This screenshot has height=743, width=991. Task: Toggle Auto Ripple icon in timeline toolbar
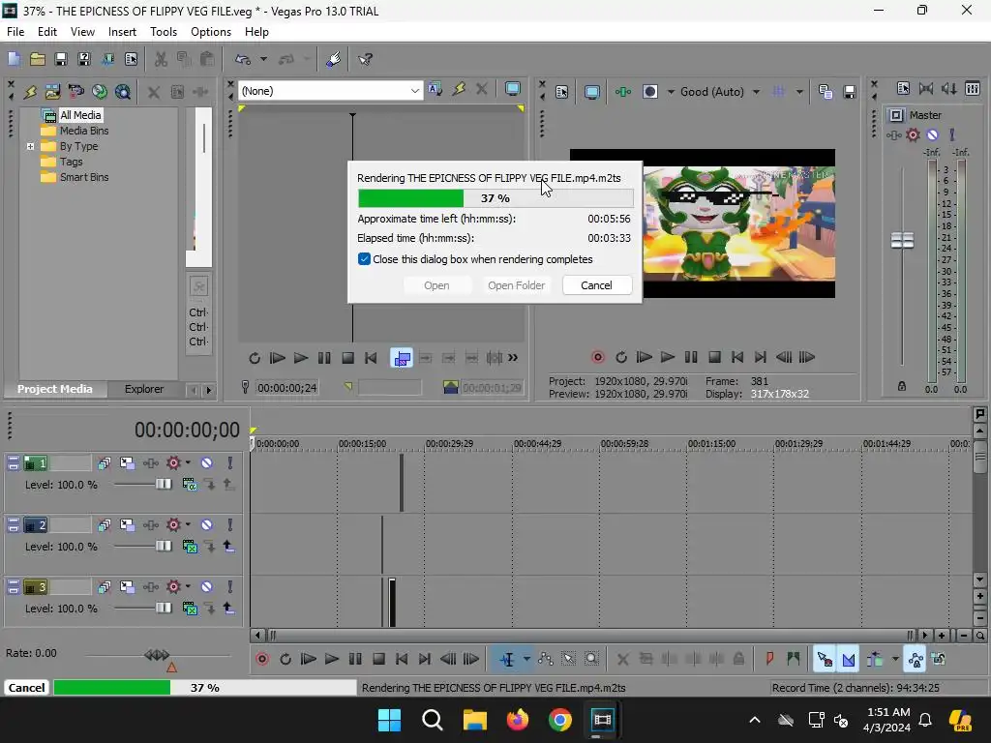coord(875,659)
